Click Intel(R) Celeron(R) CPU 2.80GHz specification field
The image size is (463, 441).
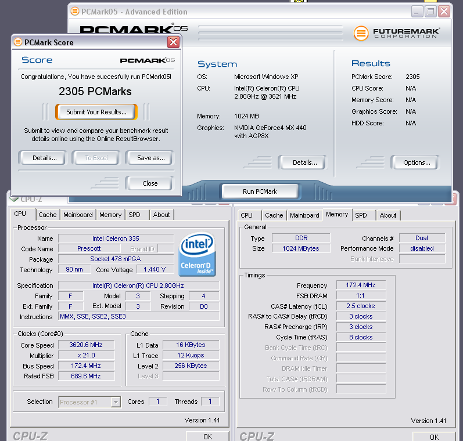pos(138,285)
